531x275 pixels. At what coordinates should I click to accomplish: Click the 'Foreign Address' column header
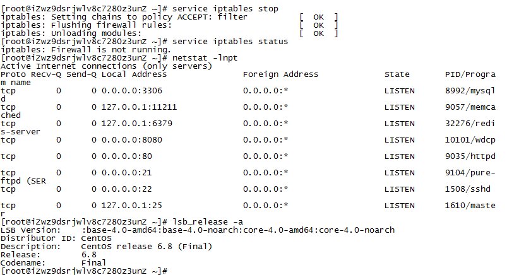[280, 74]
